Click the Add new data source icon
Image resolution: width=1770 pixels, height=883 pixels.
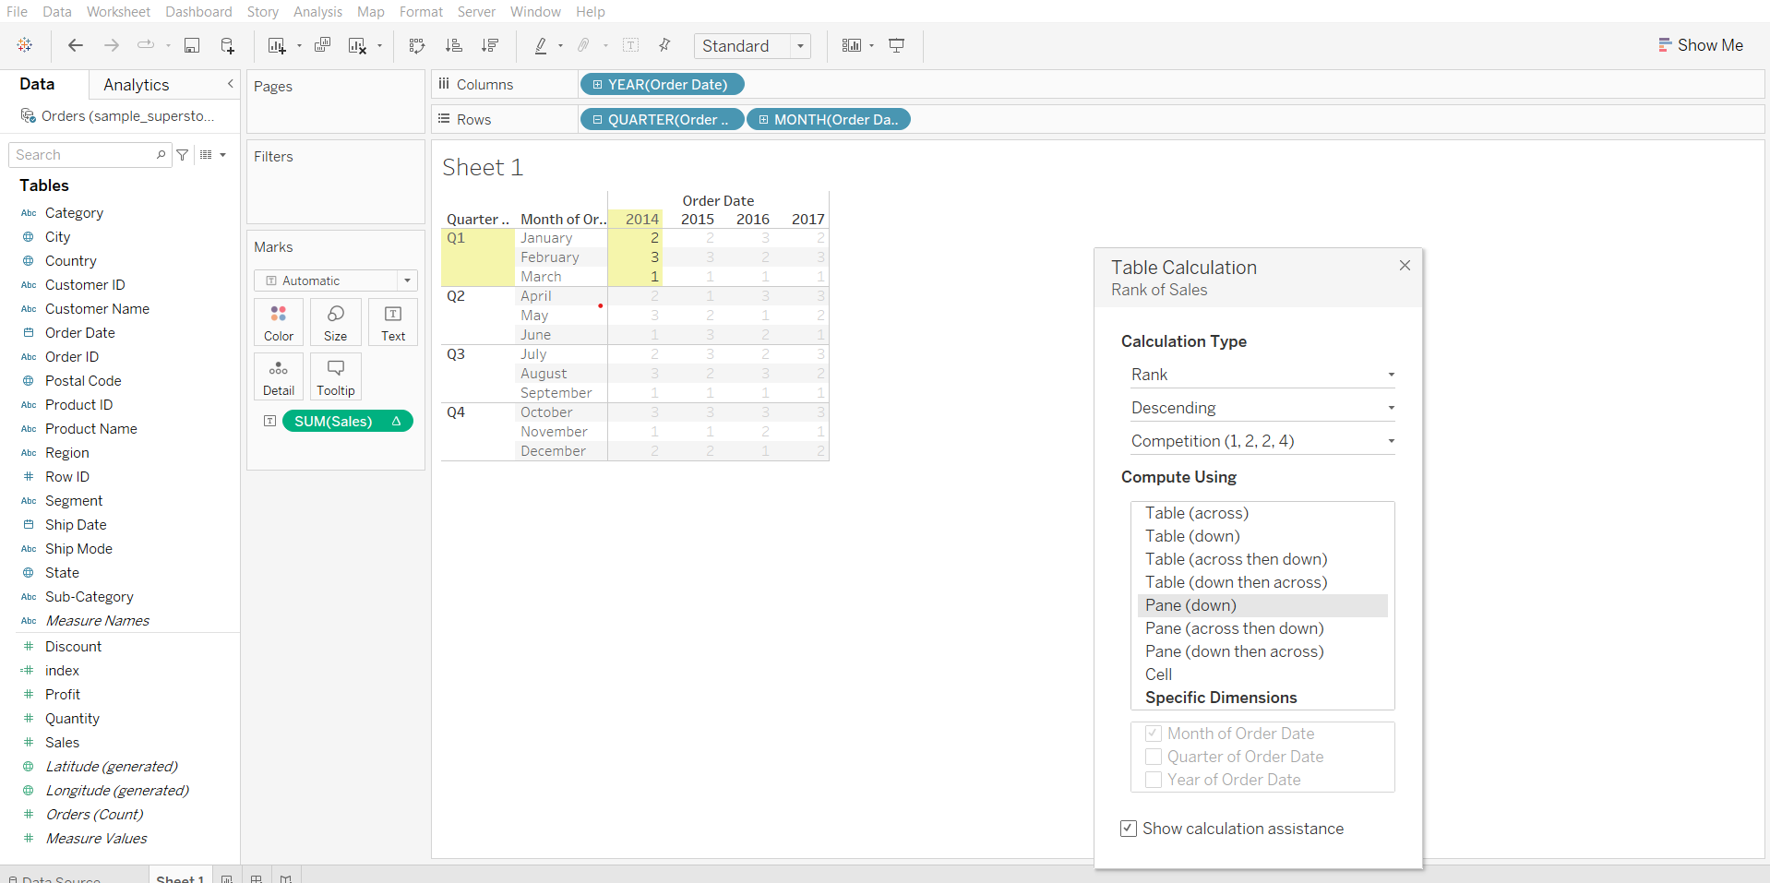point(227,45)
